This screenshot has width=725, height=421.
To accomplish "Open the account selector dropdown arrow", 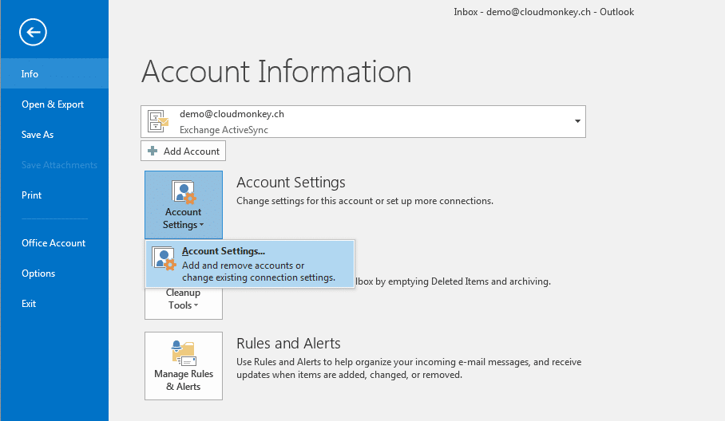I will click(x=577, y=121).
